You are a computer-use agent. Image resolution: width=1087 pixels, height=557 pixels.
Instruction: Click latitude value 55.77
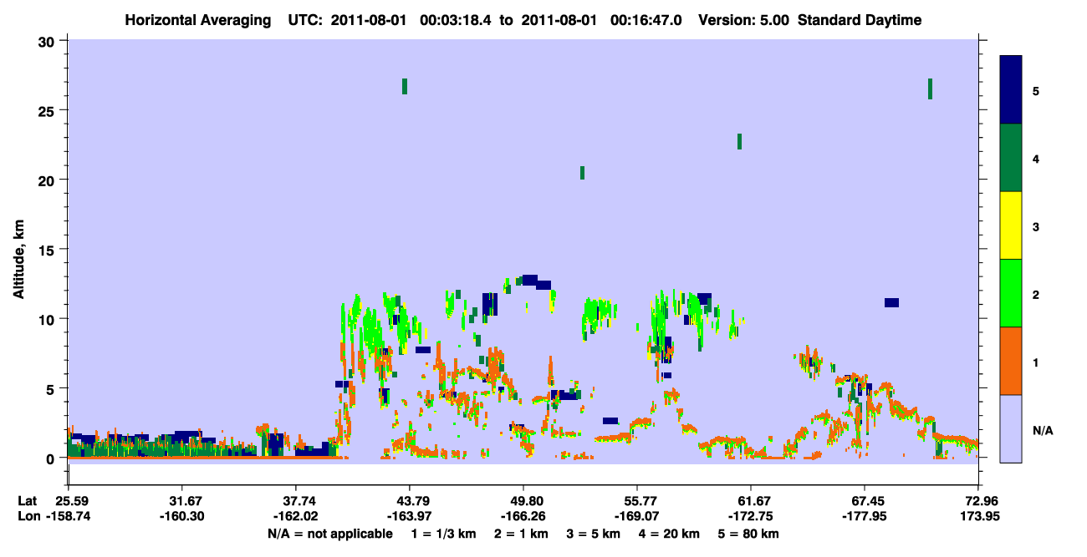(x=637, y=501)
